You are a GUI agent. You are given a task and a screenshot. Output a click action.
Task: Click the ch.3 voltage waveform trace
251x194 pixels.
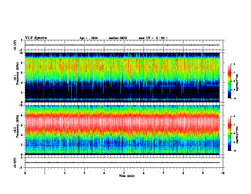[122, 163]
